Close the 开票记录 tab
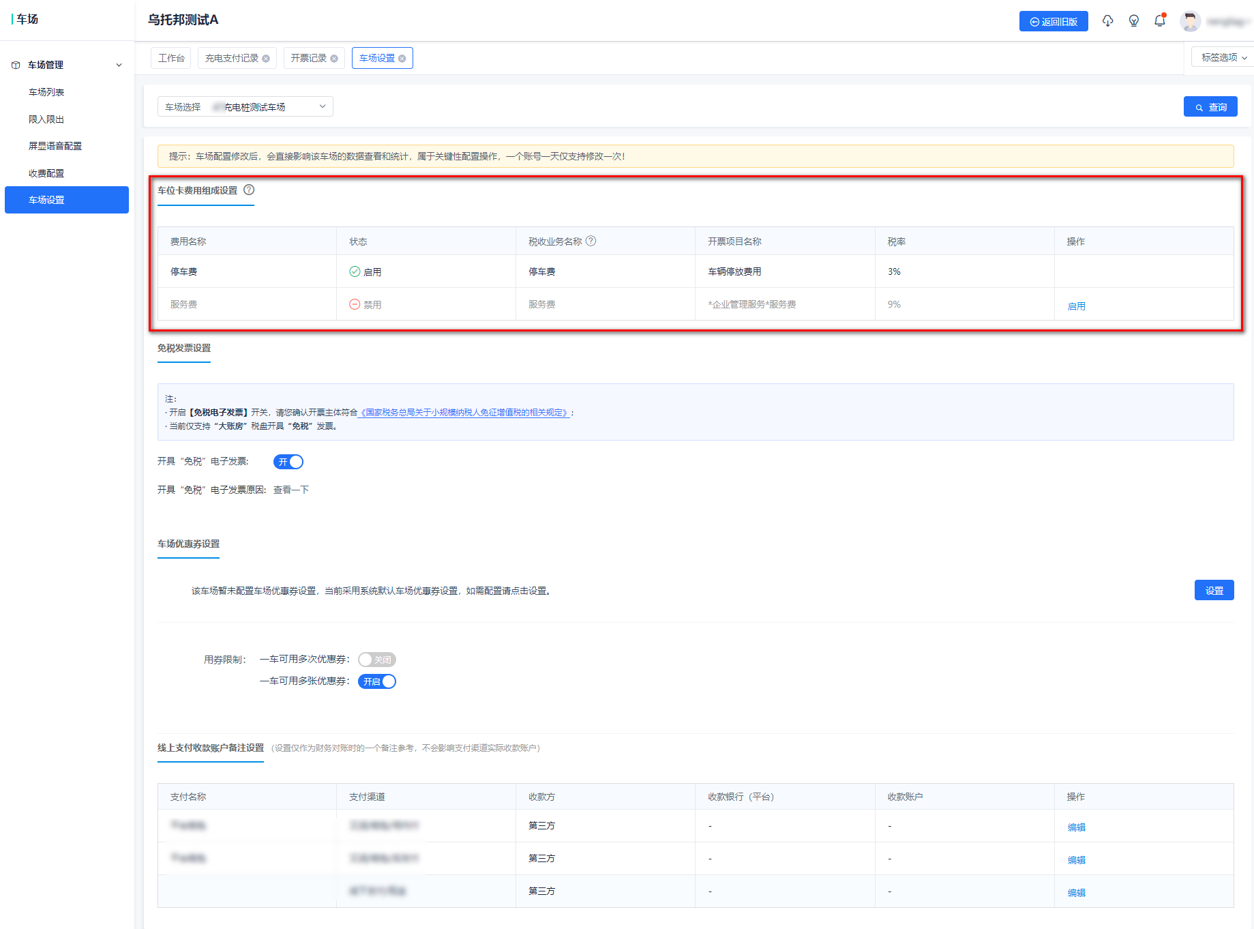This screenshot has width=1254, height=929. pyautogui.click(x=334, y=59)
